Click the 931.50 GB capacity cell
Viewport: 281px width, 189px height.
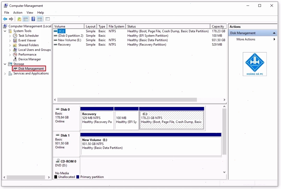(218, 40)
